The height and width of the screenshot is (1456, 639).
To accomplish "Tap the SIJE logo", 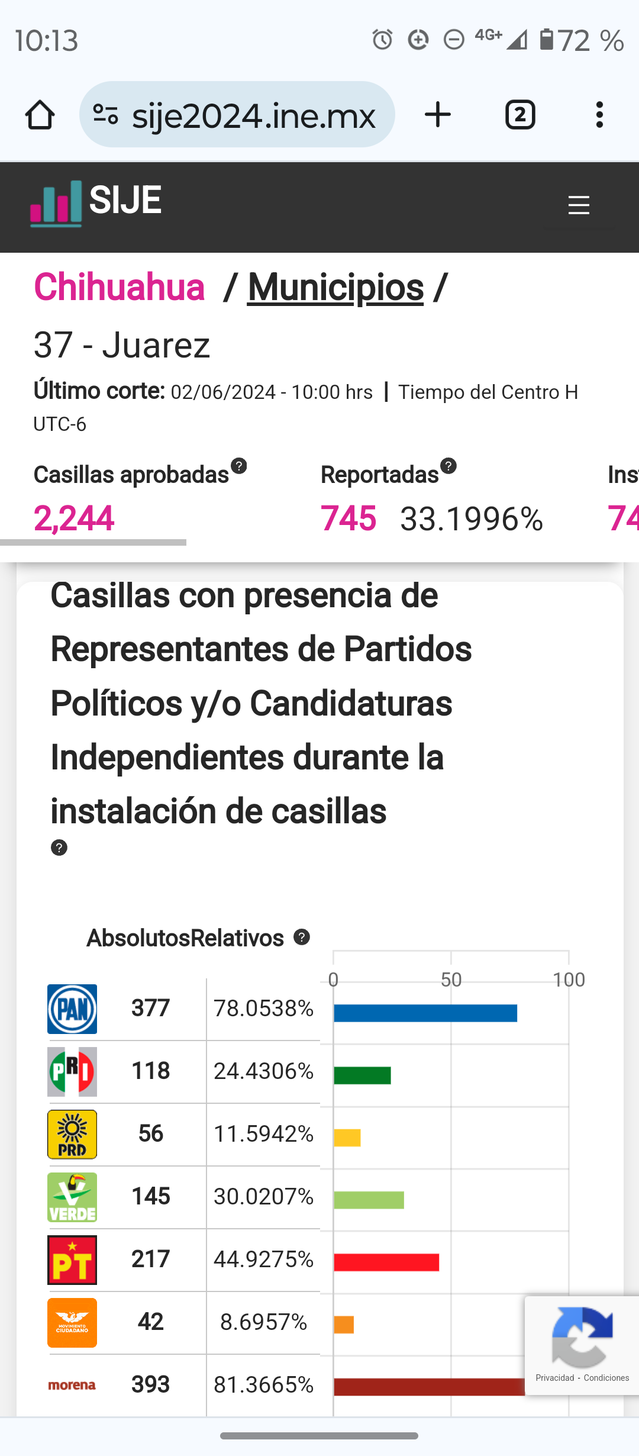I will pyautogui.click(x=96, y=202).
